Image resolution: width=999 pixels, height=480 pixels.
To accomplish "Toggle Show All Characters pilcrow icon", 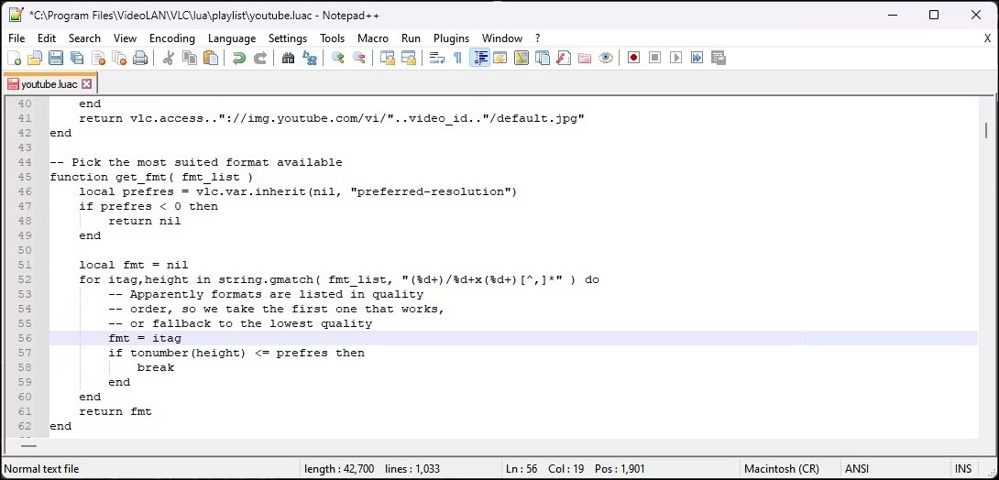I will 457,58.
